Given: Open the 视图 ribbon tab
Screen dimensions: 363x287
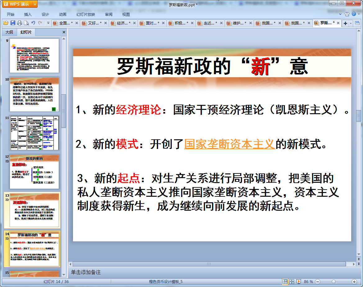Looking at the screenshot, I should pyautogui.click(x=126, y=14).
